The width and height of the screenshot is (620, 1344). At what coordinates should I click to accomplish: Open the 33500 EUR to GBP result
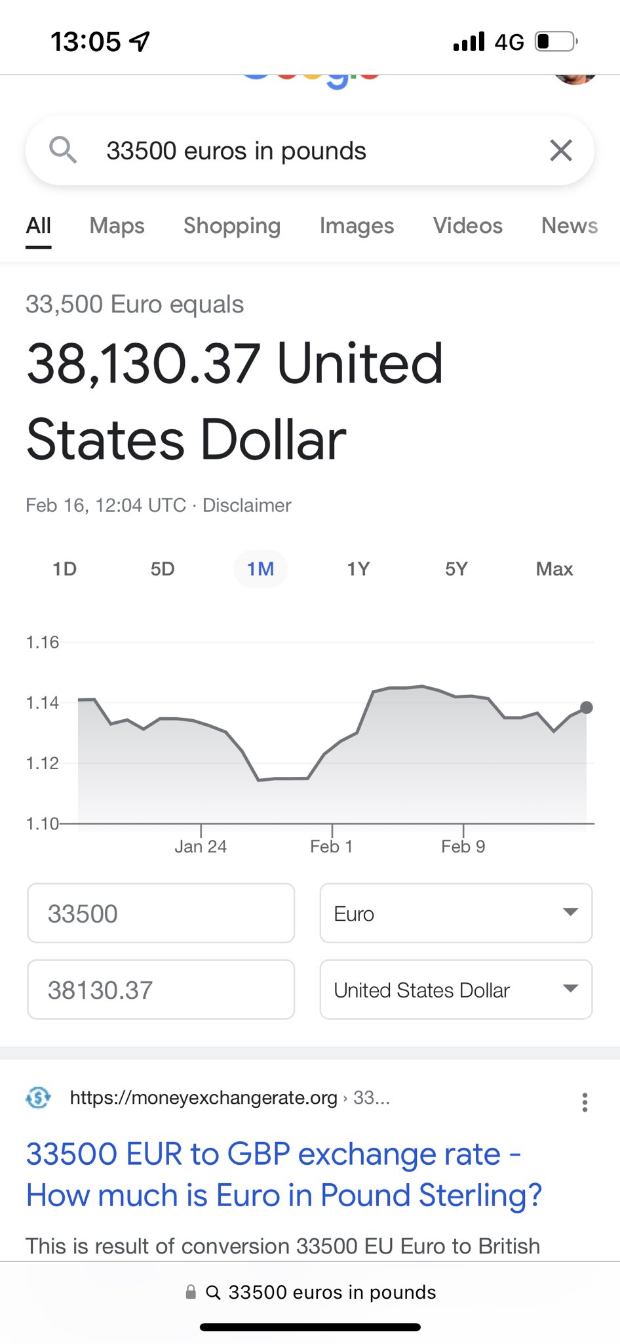click(283, 1174)
